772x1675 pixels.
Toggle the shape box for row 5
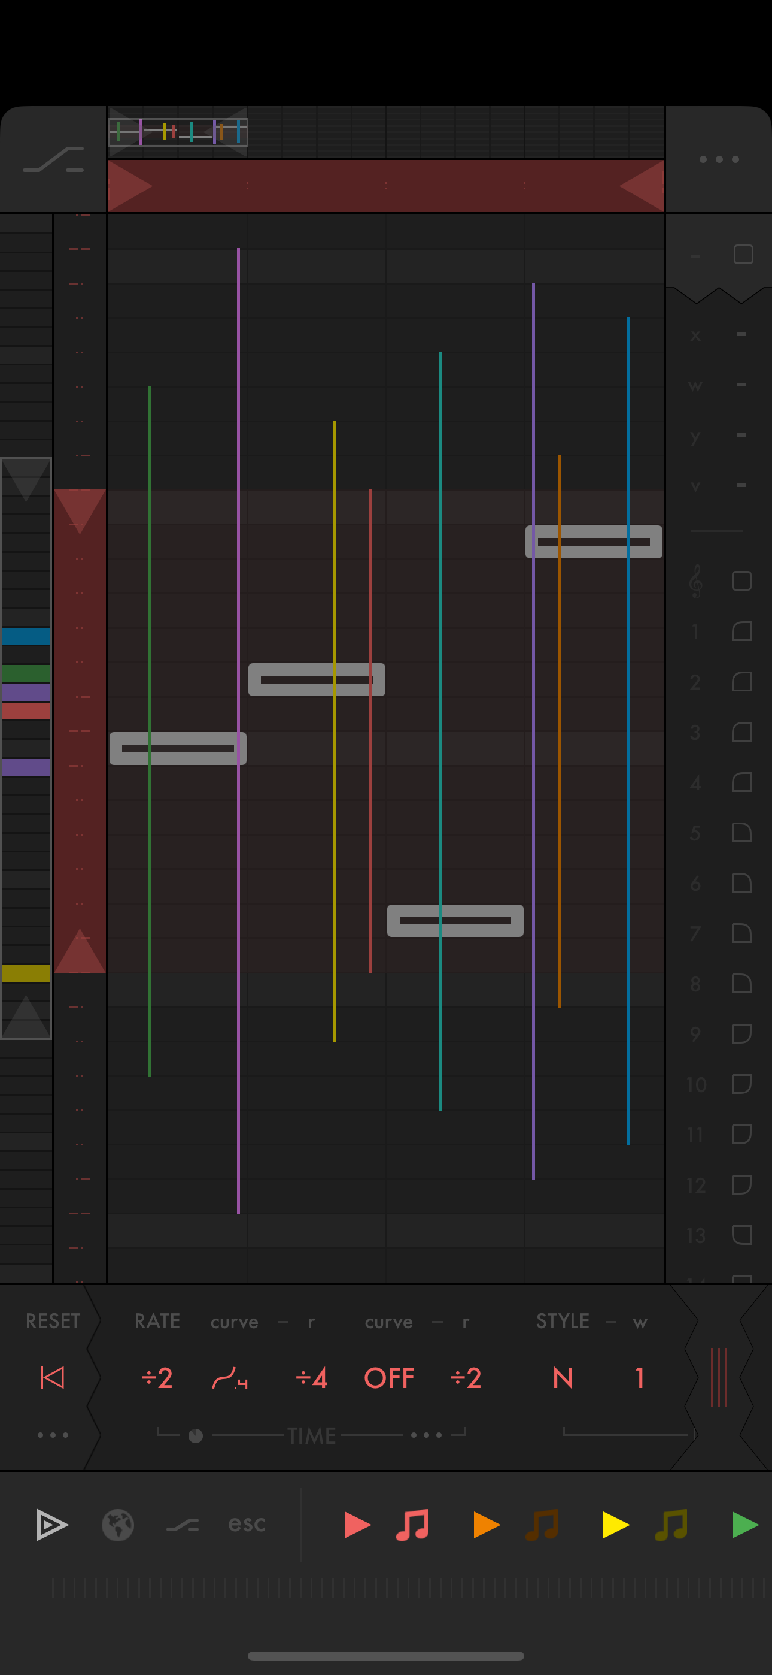(x=741, y=833)
